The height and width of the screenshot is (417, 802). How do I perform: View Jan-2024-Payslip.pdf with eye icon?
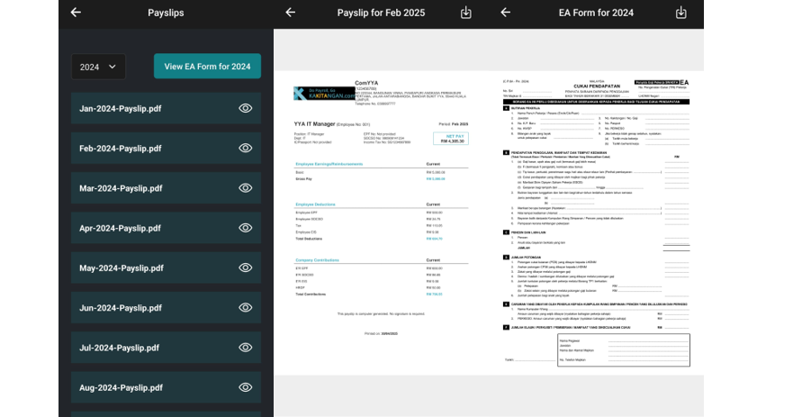[245, 108]
